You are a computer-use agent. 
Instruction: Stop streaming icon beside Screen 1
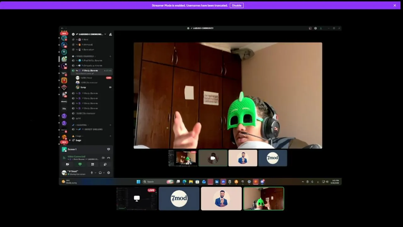[x=109, y=149]
